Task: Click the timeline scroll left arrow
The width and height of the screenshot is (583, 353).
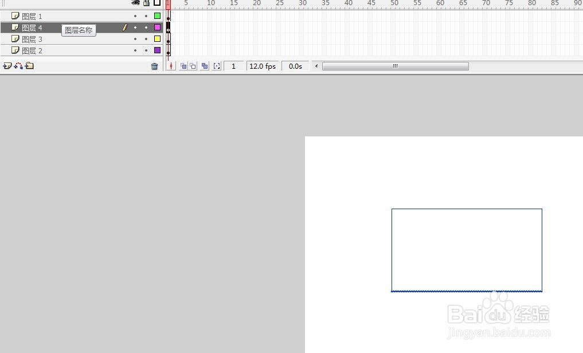Action: coord(316,66)
